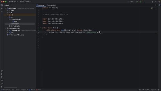The width and height of the screenshot is (161, 91).
Task: Click com breadcrumb in navigation bar
Action: (x=17, y=90)
